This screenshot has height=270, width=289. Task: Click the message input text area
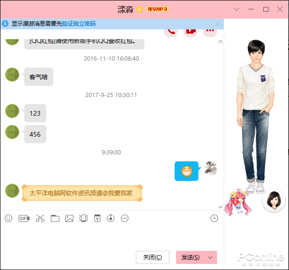pyautogui.click(x=112, y=236)
